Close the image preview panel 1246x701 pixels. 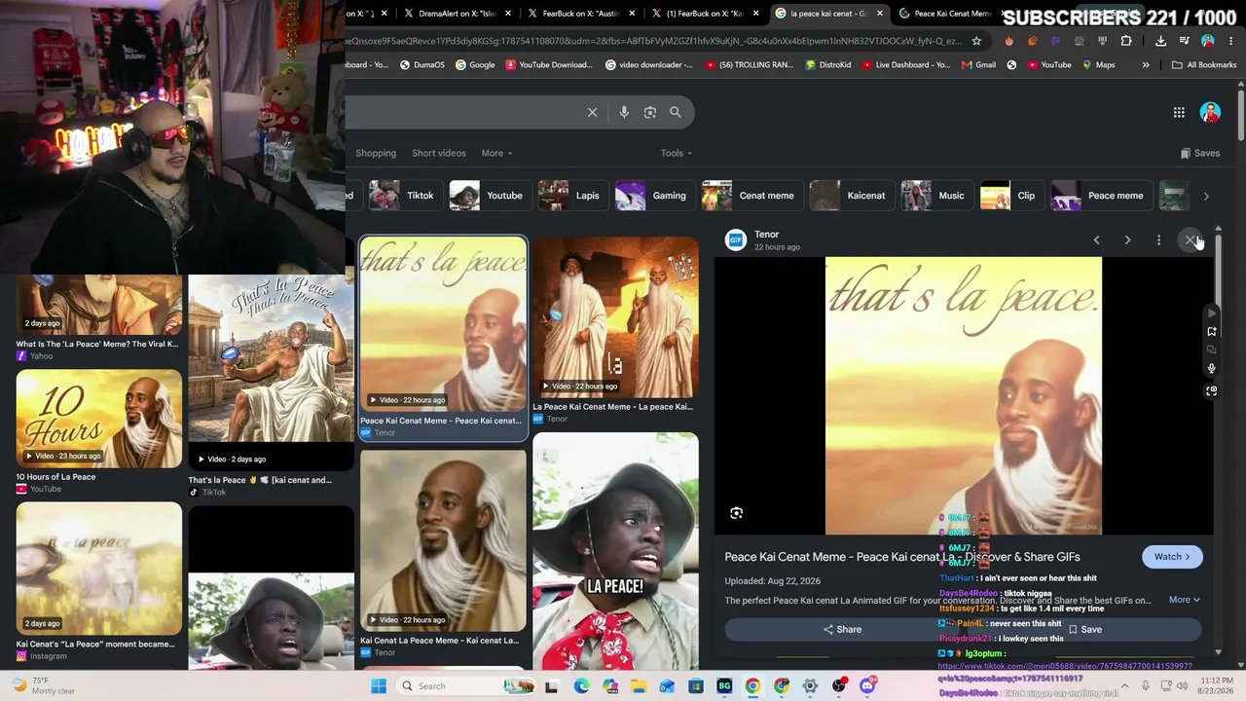point(1191,240)
